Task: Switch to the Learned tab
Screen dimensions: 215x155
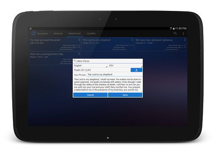Action: tap(91, 34)
